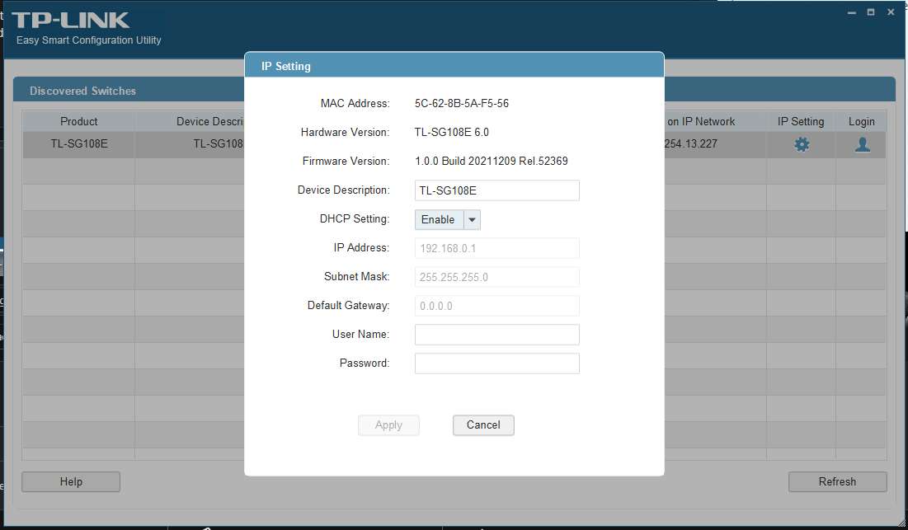The width and height of the screenshot is (908, 530).
Task: Click the Discovered Switches panel title
Action: pos(82,91)
